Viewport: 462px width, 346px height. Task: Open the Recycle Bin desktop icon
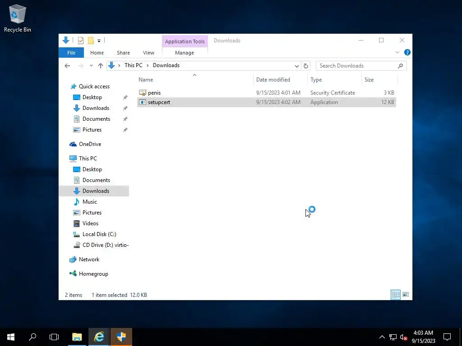point(18,18)
